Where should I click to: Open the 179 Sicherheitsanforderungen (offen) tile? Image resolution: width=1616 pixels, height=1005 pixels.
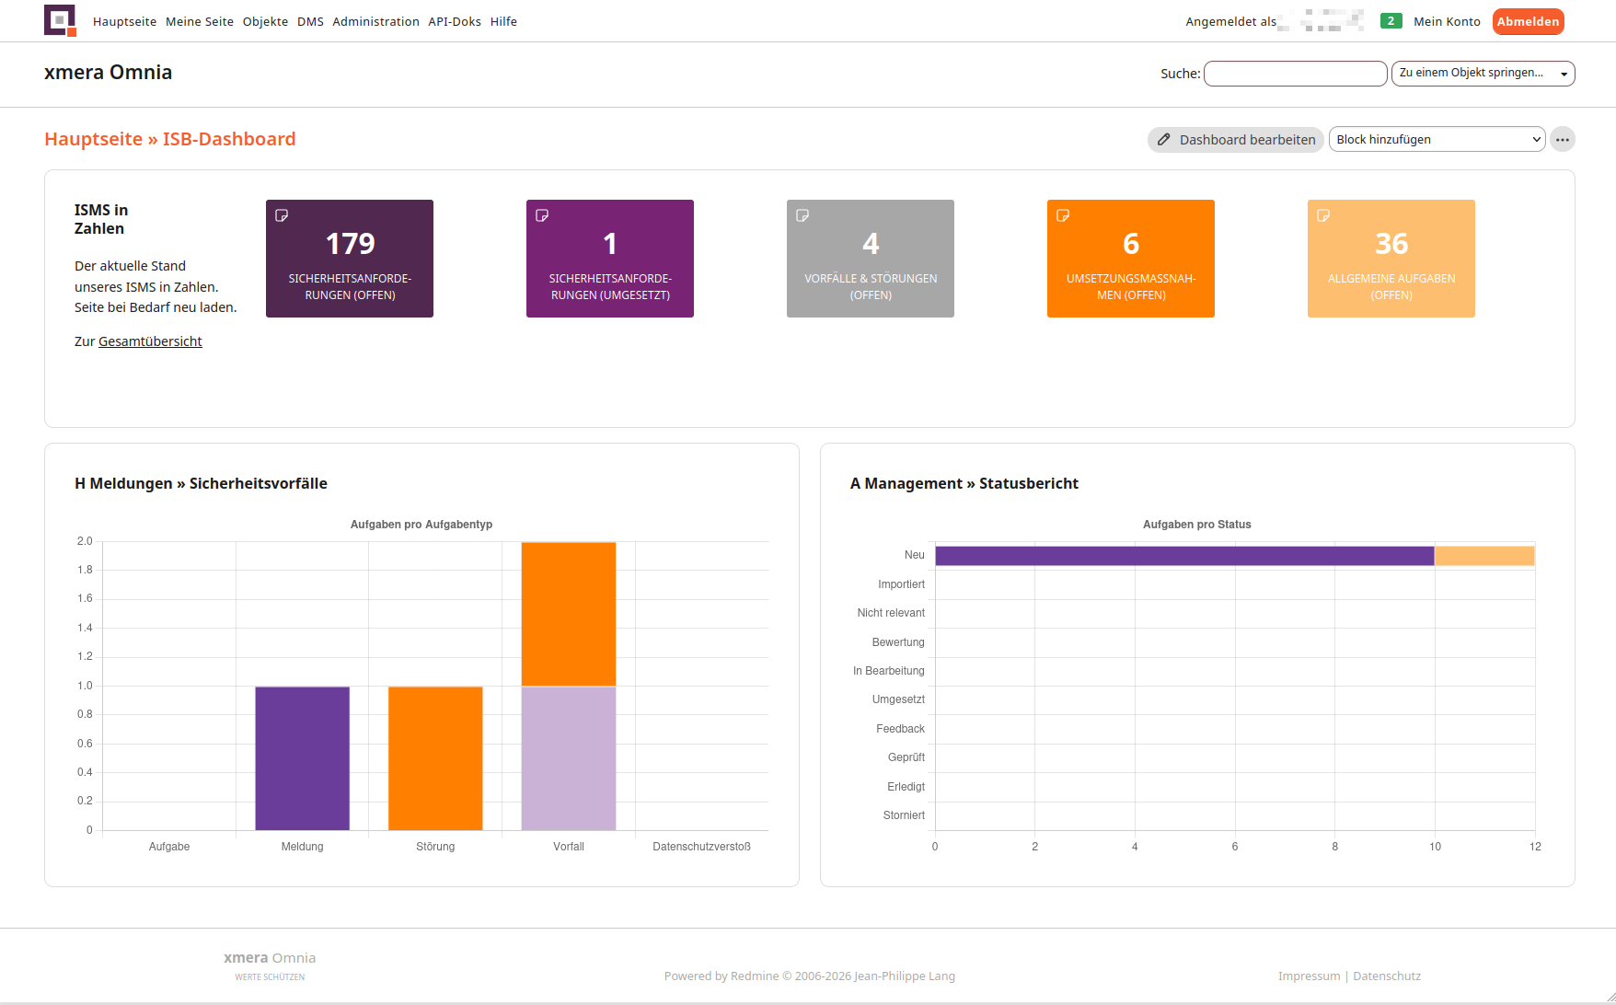pyautogui.click(x=350, y=259)
